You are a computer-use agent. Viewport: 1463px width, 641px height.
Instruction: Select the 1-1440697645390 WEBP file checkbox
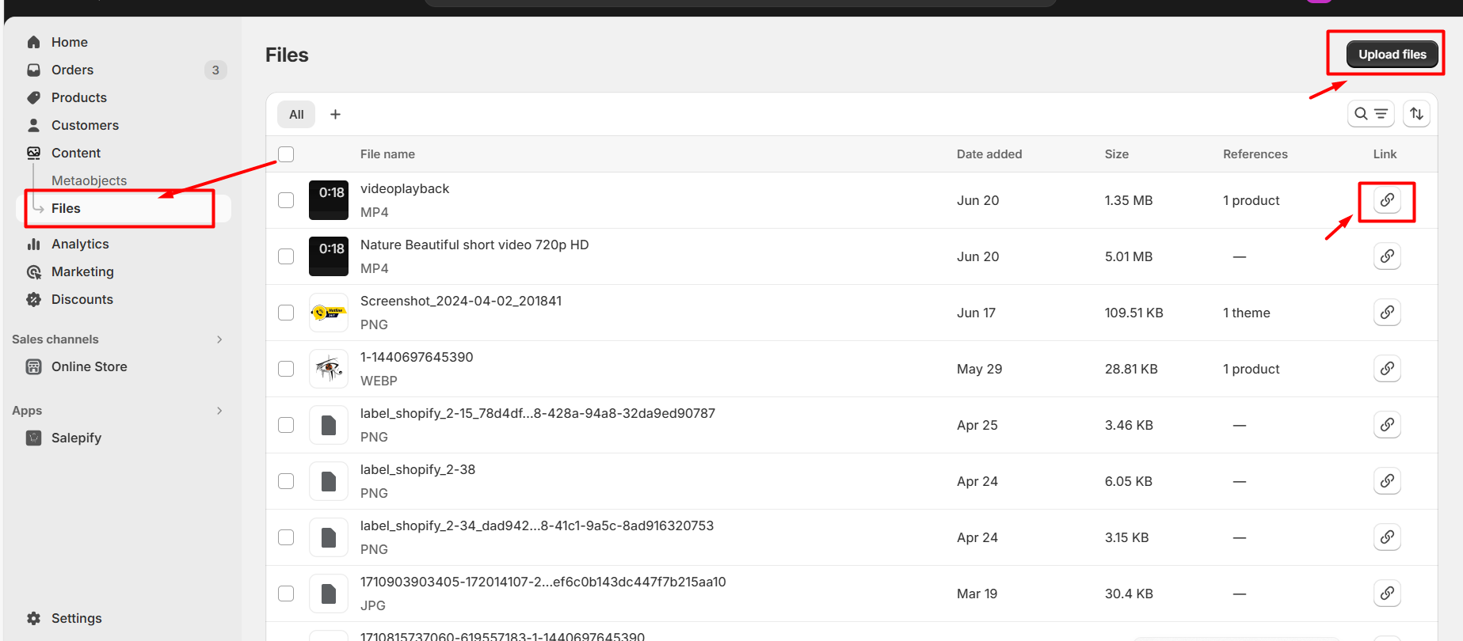(x=286, y=369)
